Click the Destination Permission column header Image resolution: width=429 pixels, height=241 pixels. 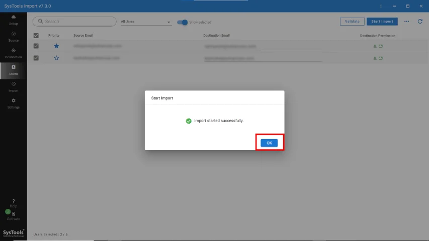coord(378,36)
